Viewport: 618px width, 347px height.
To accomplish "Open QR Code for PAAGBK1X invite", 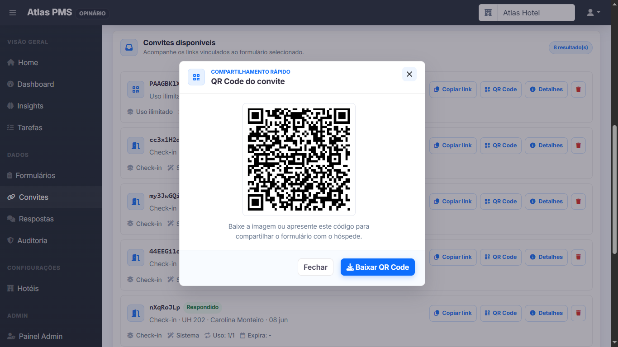I will 501,89.
